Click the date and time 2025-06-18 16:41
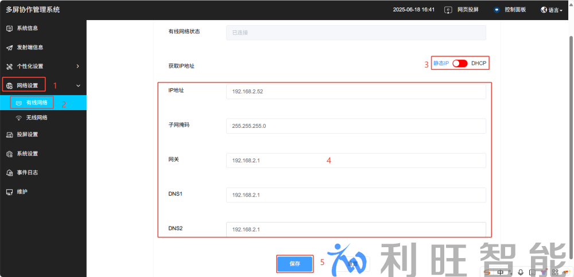This screenshot has height=277, width=574. pyautogui.click(x=414, y=10)
